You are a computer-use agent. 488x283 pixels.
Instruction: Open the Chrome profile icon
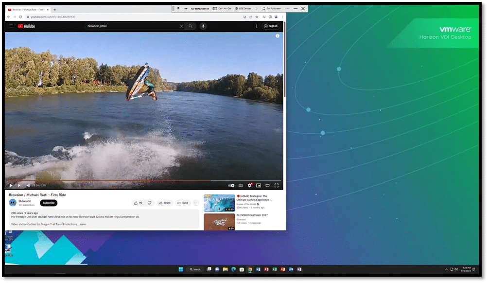276,17
